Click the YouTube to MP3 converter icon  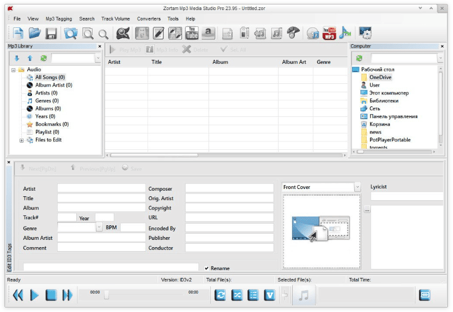329,33
